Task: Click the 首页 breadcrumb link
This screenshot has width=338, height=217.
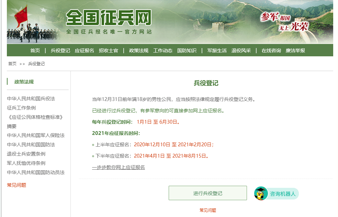Action: [12, 64]
